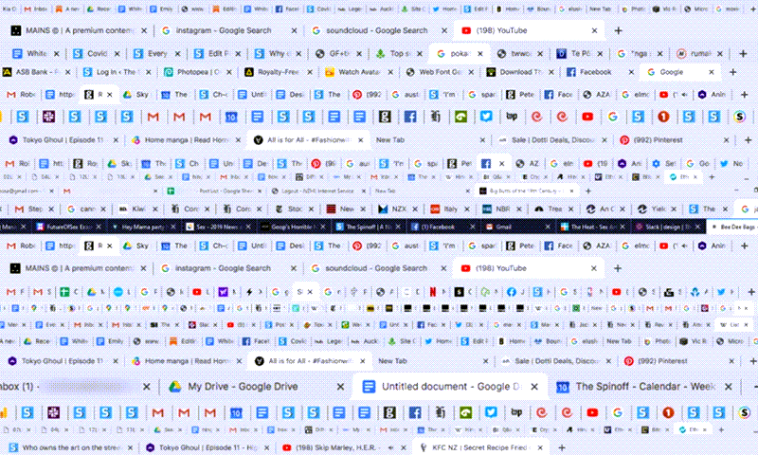This screenshot has width=758, height=455.
Task: Close the "Download Th" tab
Action: click(x=551, y=72)
